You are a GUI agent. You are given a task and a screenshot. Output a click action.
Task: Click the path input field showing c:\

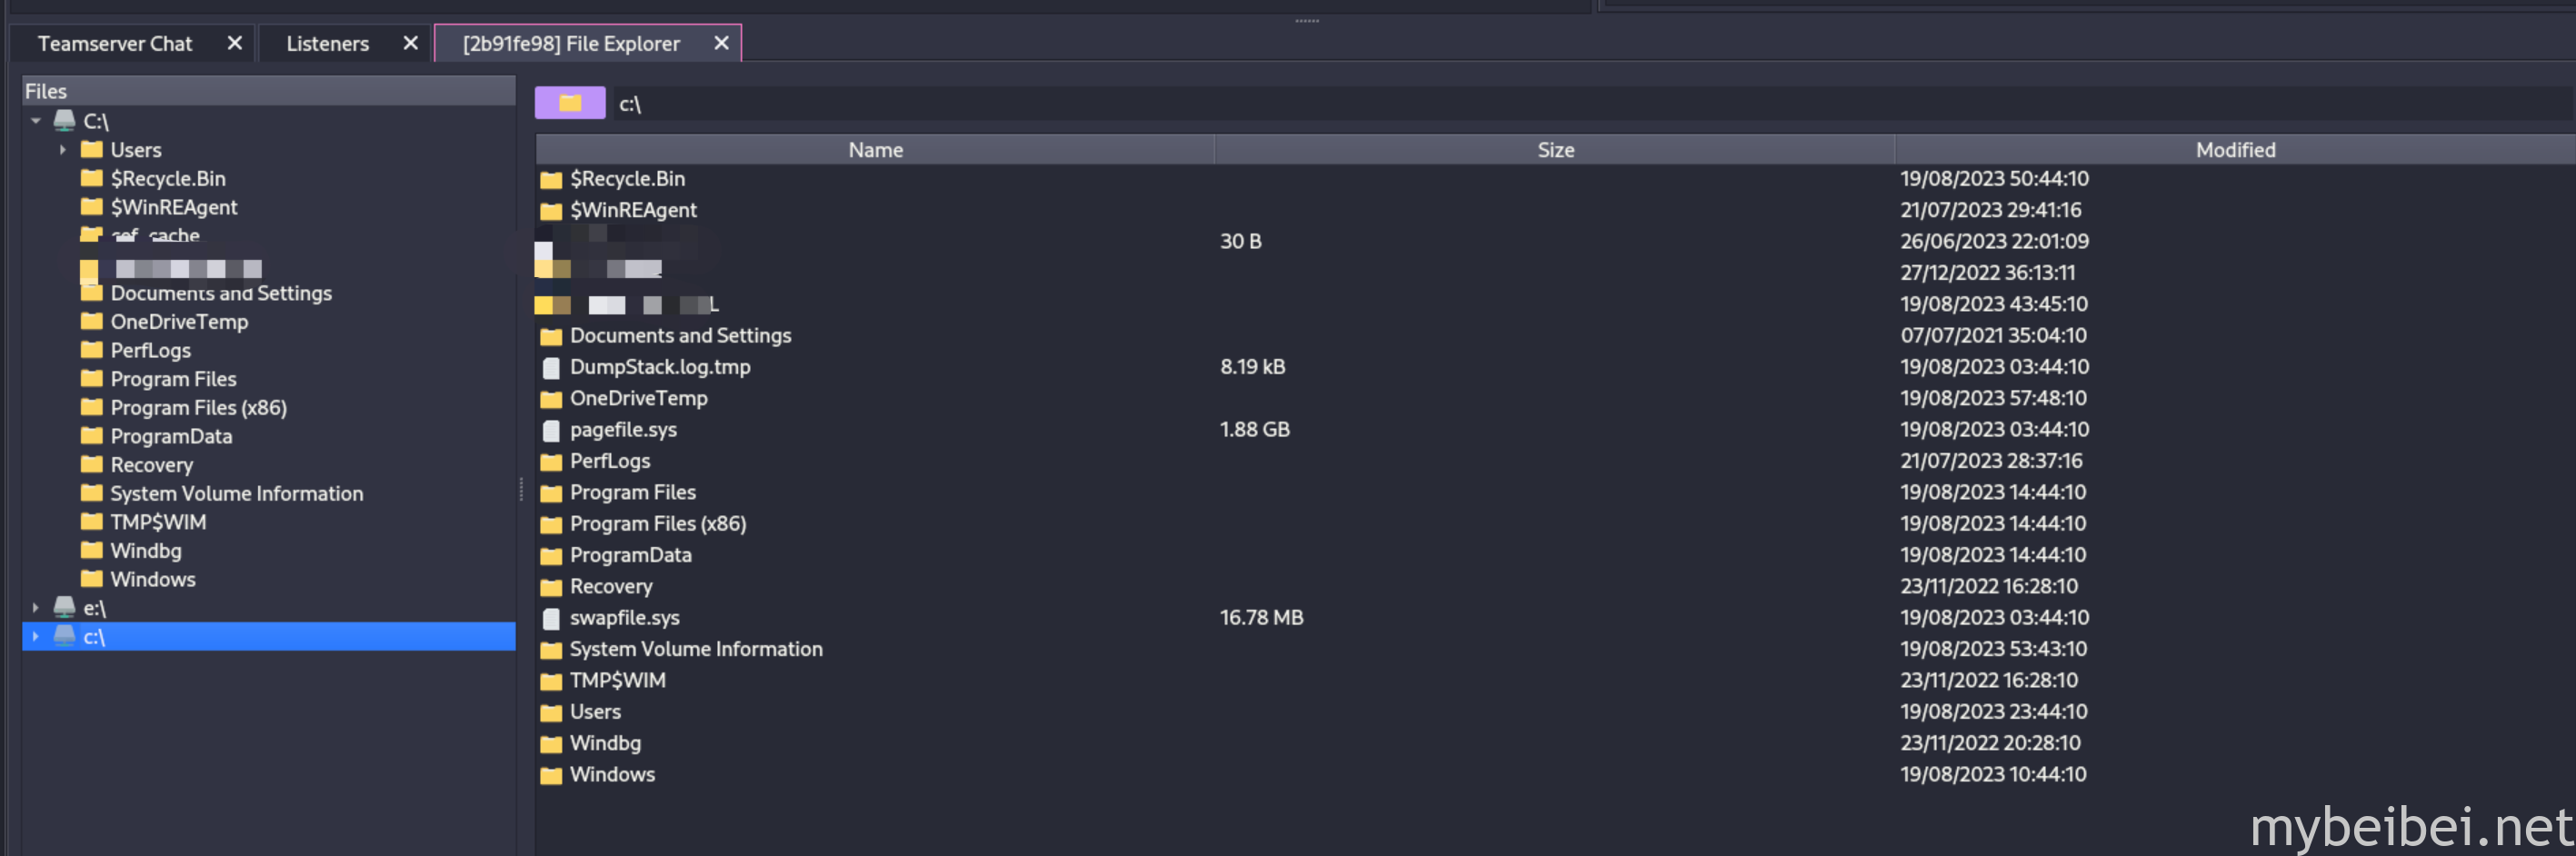[1590, 104]
